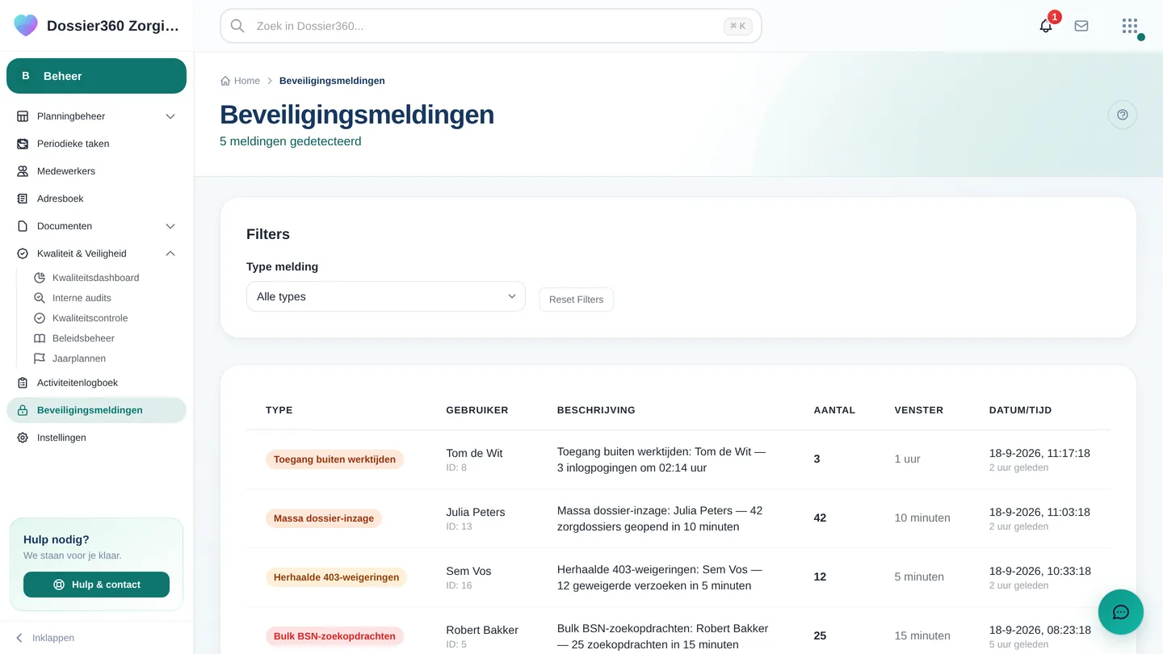1163x654 pixels.
Task: Click the Reset Filters button
Action: pos(577,300)
